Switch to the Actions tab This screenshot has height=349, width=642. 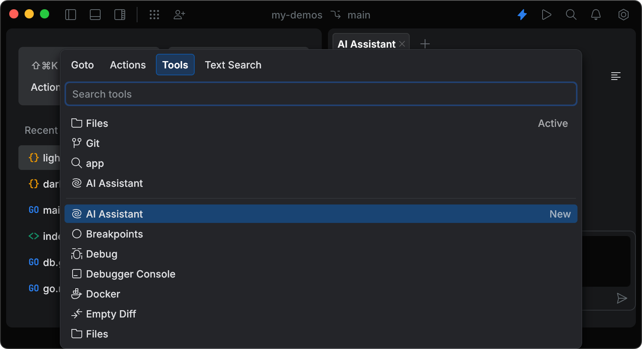tap(127, 65)
